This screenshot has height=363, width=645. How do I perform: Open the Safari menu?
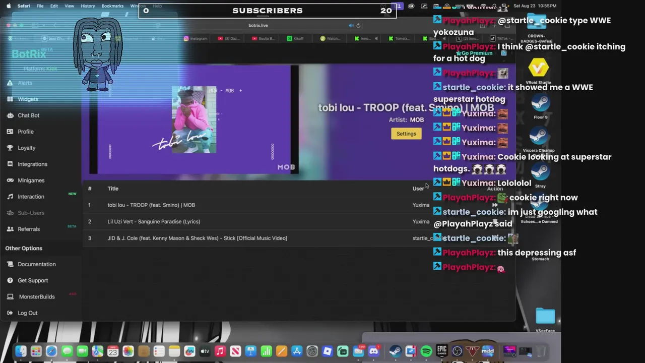click(x=23, y=6)
